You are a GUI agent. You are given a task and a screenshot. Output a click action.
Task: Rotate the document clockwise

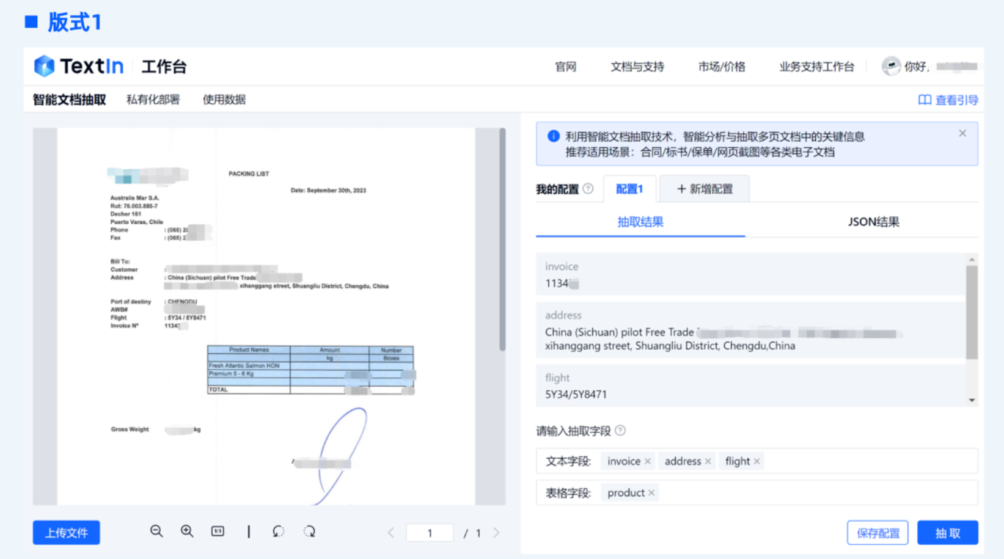tap(309, 532)
